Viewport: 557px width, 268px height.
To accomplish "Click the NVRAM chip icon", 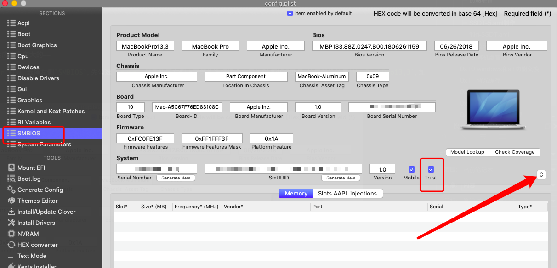I will [11, 234].
